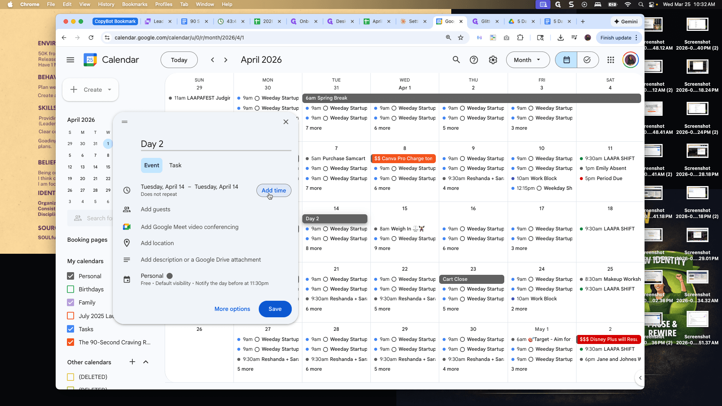Open the Google apps grid
Screen dimensions: 722x406
click(x=611, y=60)
